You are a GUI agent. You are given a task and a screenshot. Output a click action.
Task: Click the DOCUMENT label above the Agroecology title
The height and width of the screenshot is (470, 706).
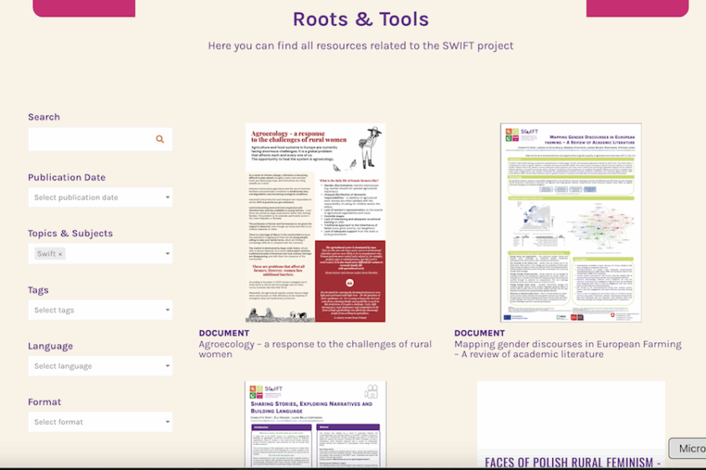pyautogui.click(x=223, y=333)
